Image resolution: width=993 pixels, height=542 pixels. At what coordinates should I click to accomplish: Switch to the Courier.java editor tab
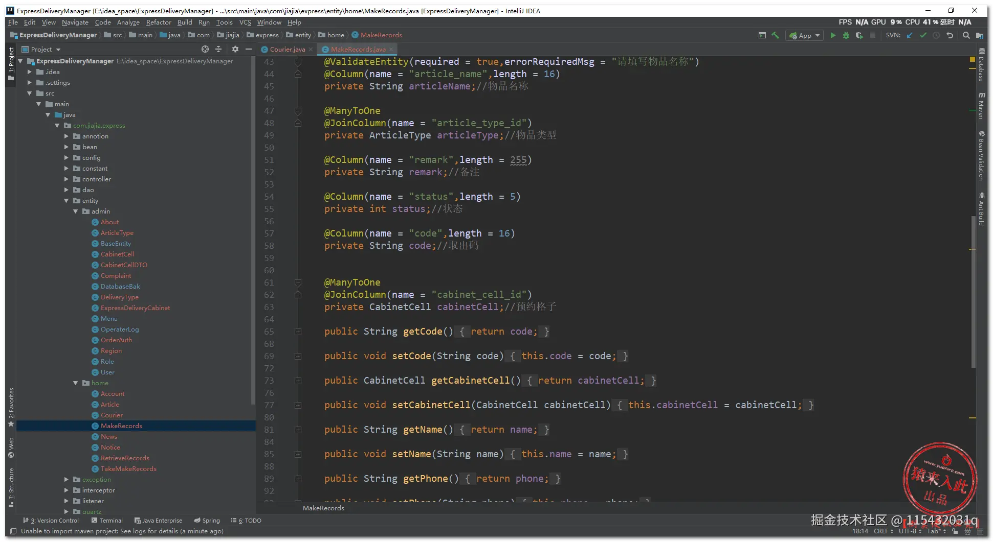pyautogui.click(x=286, y=50)
